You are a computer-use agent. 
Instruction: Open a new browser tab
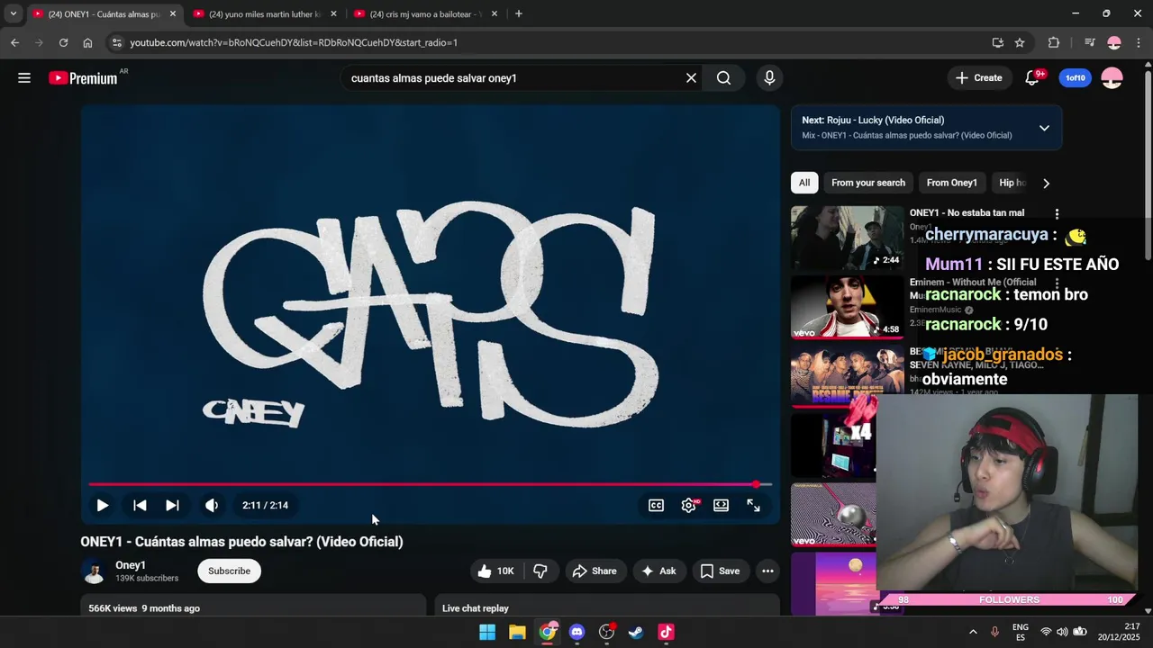tap(518, 13)
